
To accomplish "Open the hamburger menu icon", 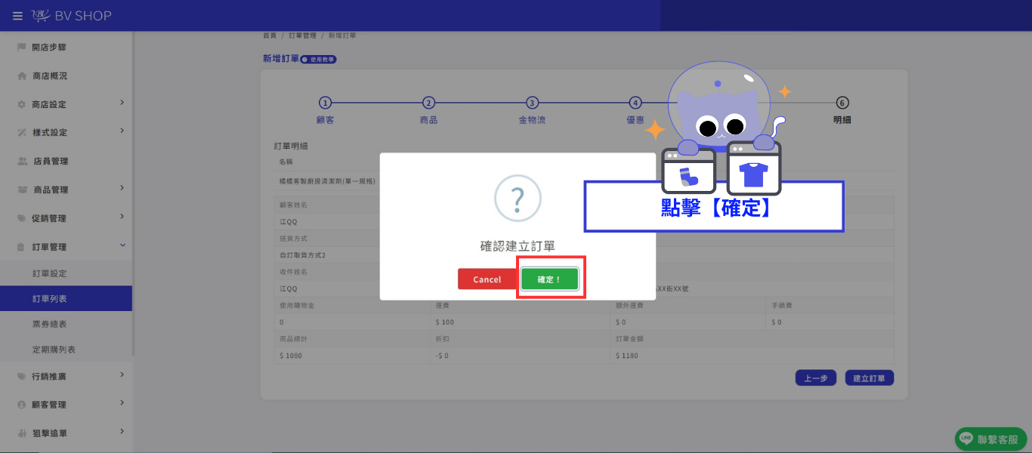I will 17,16.
